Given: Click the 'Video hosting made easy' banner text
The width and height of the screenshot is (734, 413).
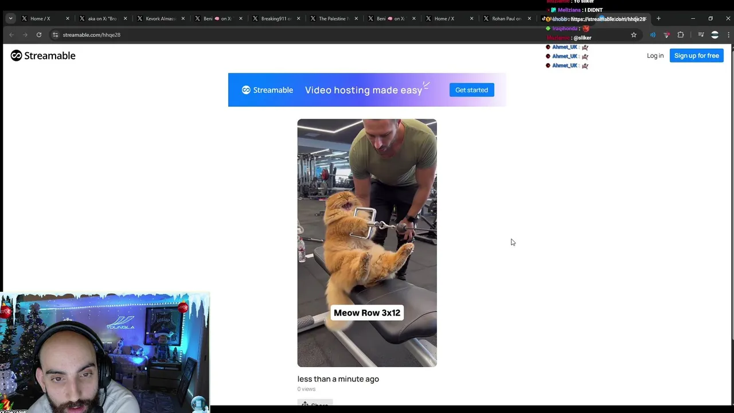Looking at the screenshot, I should [364, 90].
